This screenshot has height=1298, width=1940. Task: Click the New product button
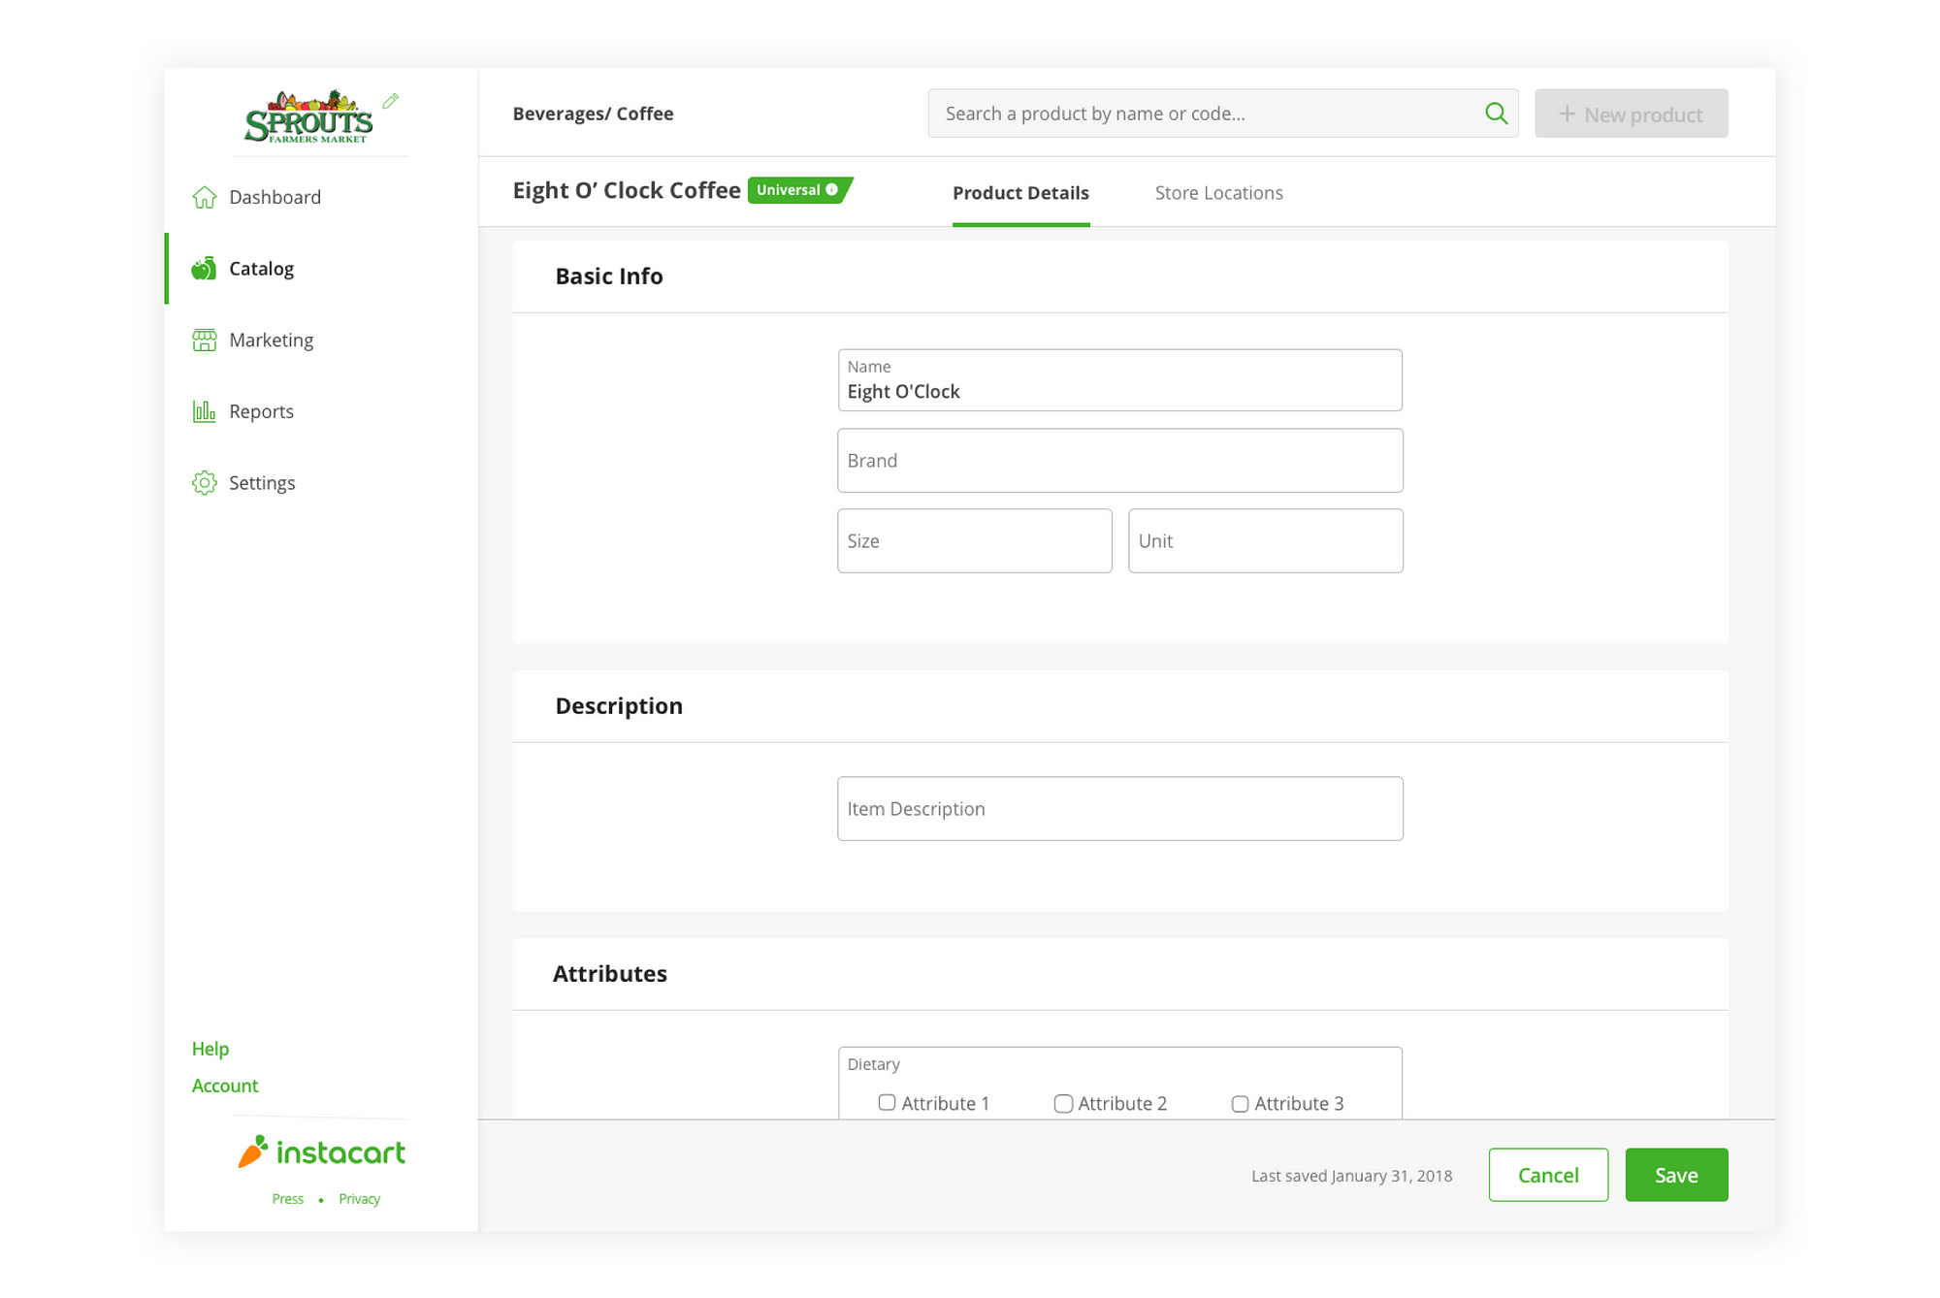[1631, 114]
